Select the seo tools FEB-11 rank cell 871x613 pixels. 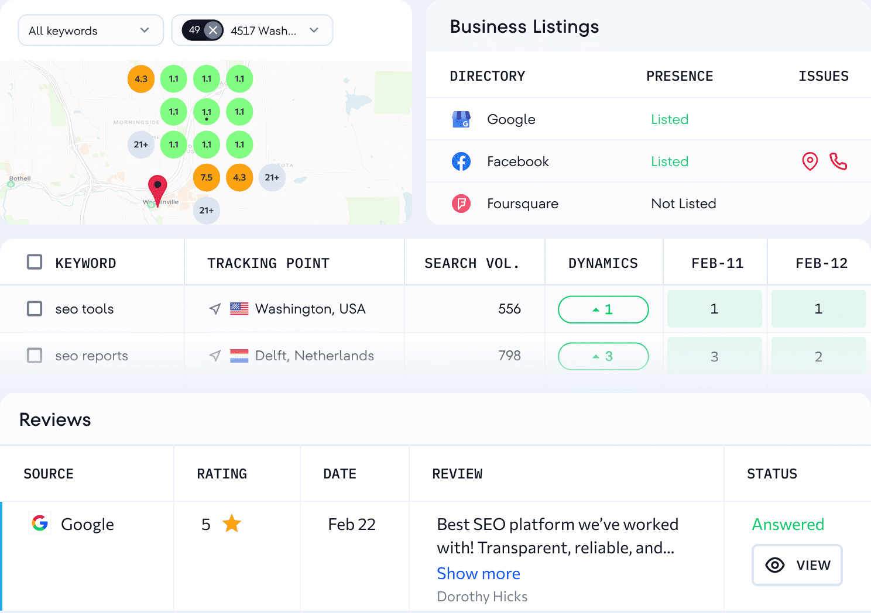click(x=714, y=309)
